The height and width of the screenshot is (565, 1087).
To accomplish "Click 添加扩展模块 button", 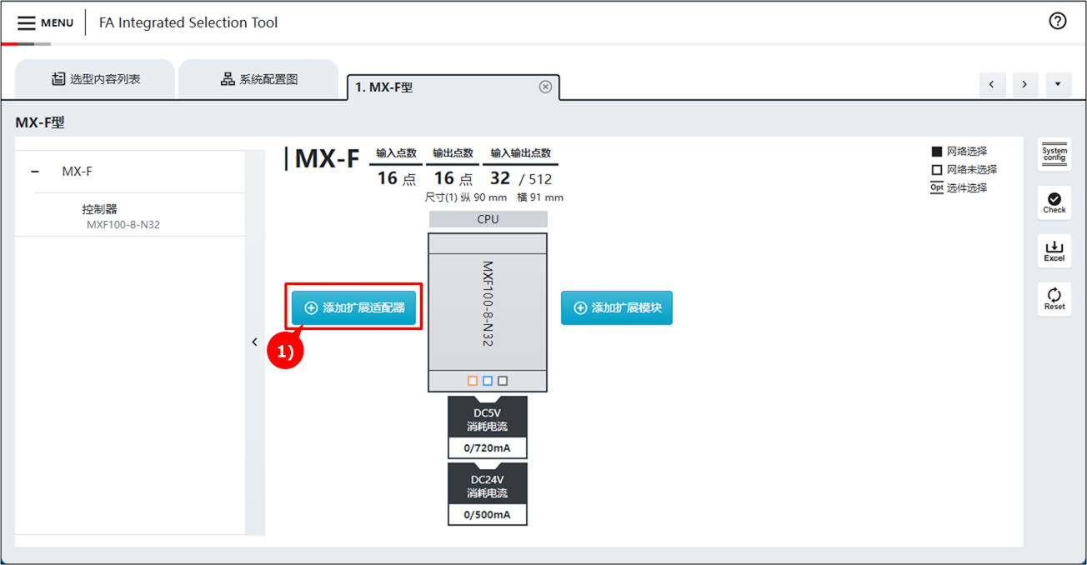I will (616, 307).
